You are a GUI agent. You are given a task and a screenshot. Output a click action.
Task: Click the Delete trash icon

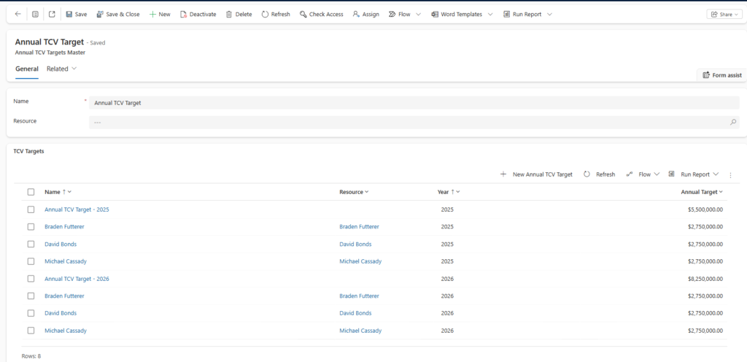point(229,14)
